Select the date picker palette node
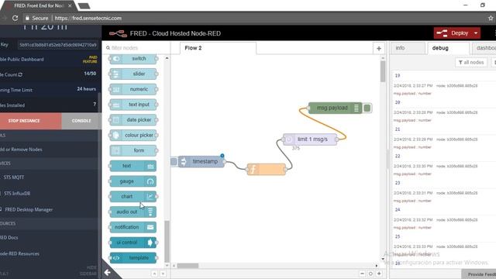 pyautogui.click(x=133, y=120)
